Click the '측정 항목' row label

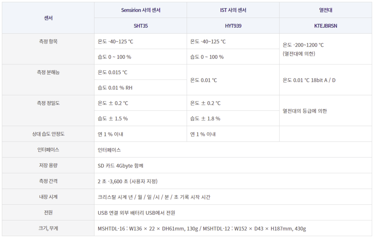point(48,42)
